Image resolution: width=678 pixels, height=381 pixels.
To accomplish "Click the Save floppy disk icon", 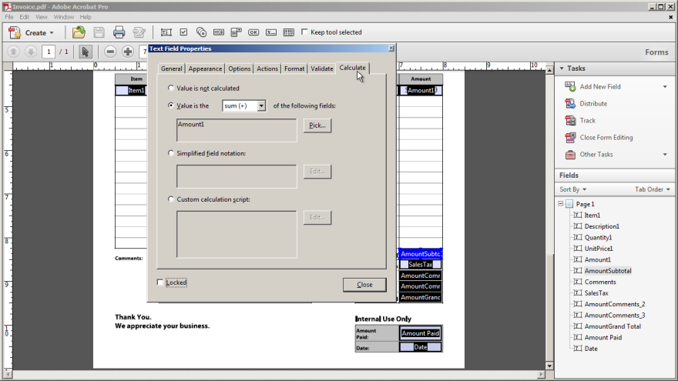I will [99, 32].
